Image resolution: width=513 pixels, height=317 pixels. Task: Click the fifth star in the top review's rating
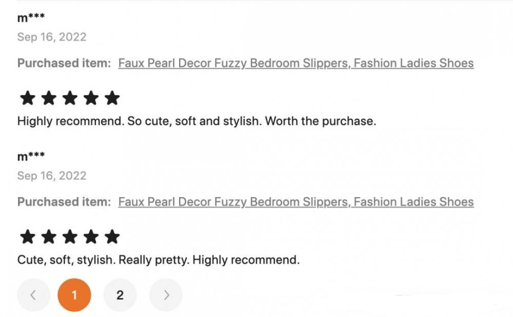pos(112,98)
